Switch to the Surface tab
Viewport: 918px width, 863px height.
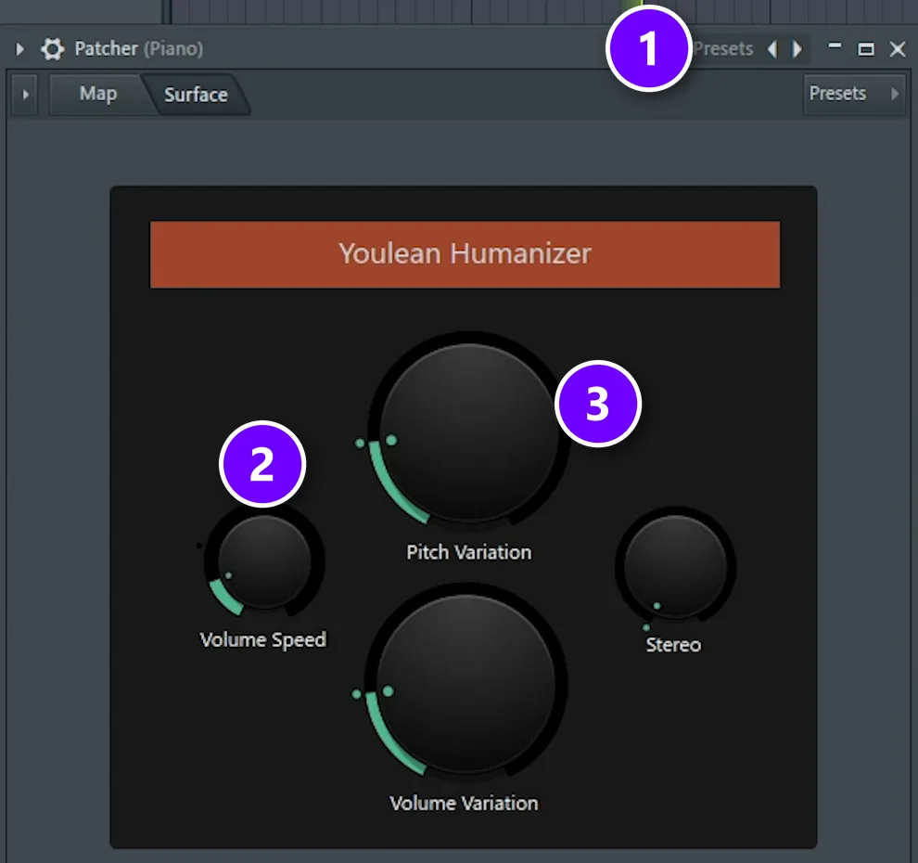pyautogui.click(x=196, y=95)
